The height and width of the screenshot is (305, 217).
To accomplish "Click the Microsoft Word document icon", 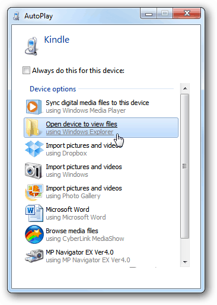I will (x=34, y=213).
